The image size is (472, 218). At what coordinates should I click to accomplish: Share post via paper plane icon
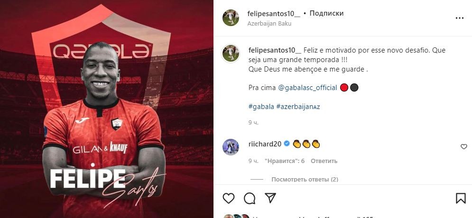point(270,198)
